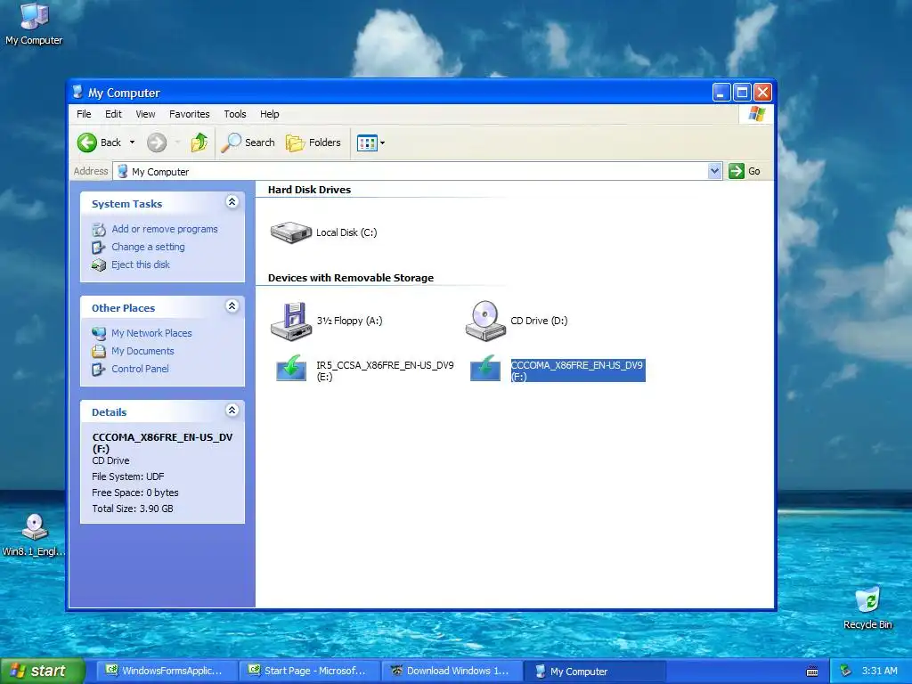Open the Favorites menu
The image size is (912, 684).
(189, 114)
